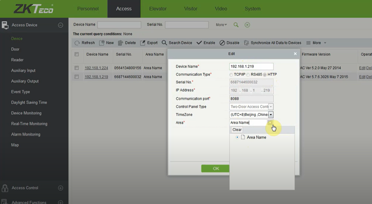Switch to the Video tab

coord(221,9)
